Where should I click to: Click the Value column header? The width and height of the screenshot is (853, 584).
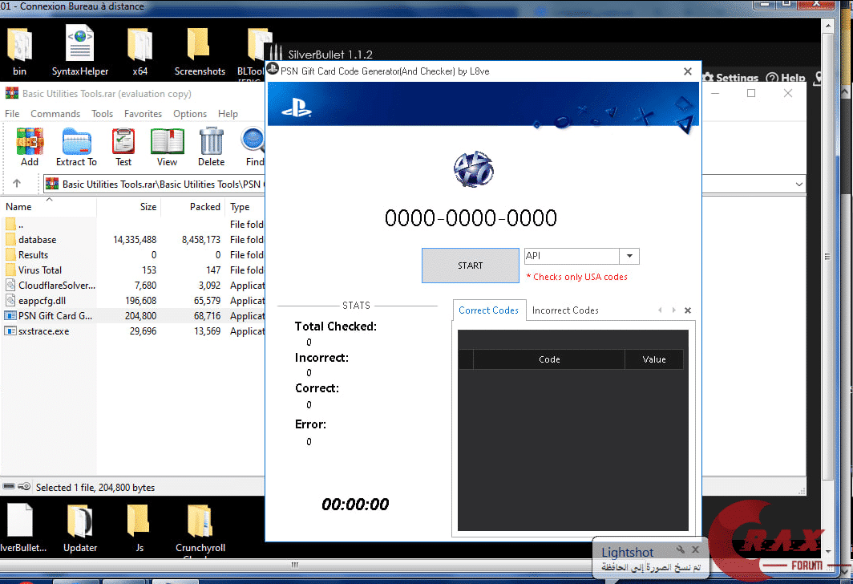pyautogui.click(x=654, y=359)
